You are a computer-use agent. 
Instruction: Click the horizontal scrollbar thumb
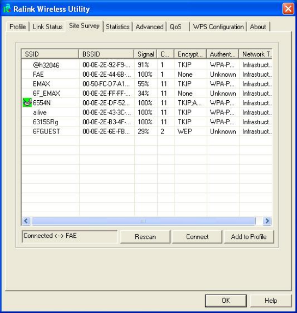[x=143, y=221]
